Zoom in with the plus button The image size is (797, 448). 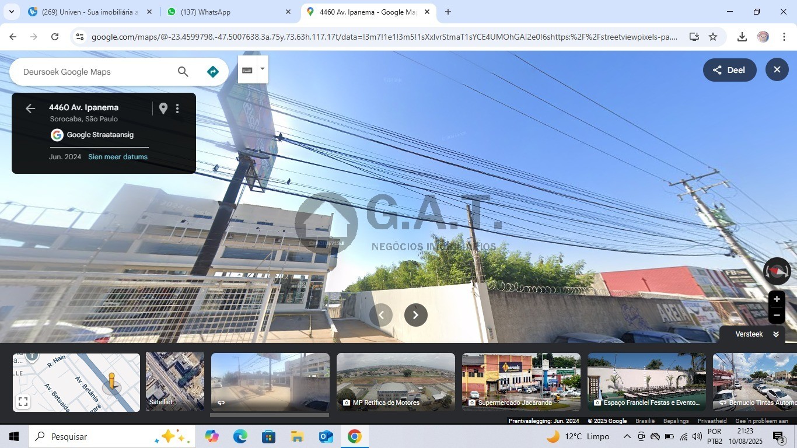(x=776, y=299)
